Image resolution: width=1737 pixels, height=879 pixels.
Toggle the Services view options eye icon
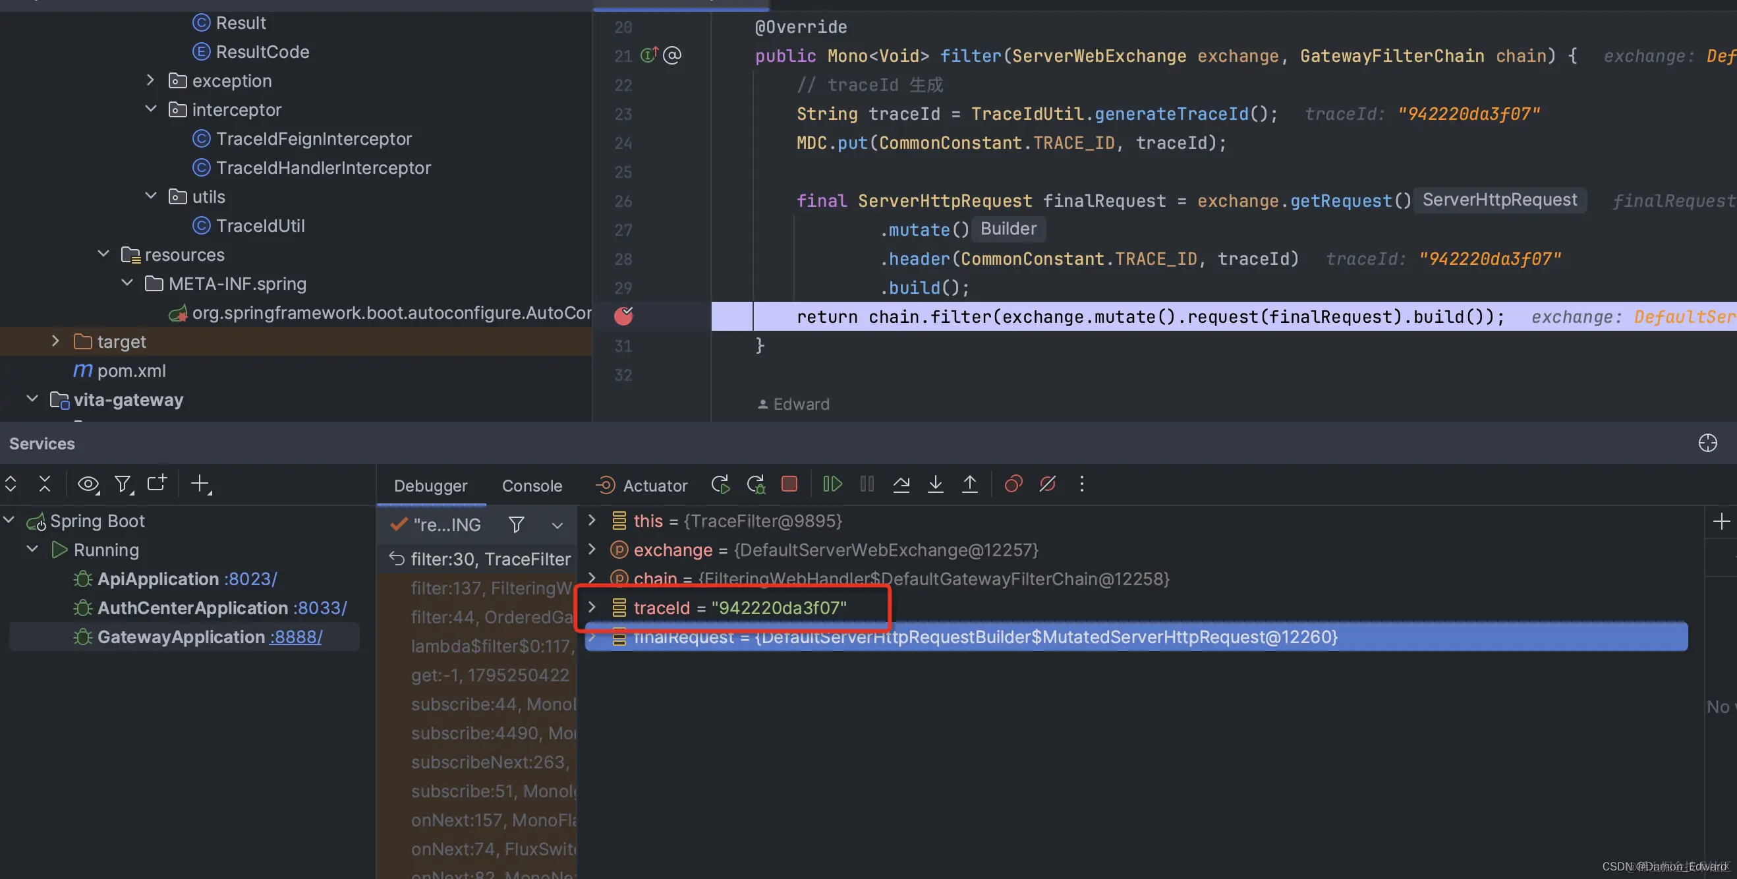coord(88,484)
